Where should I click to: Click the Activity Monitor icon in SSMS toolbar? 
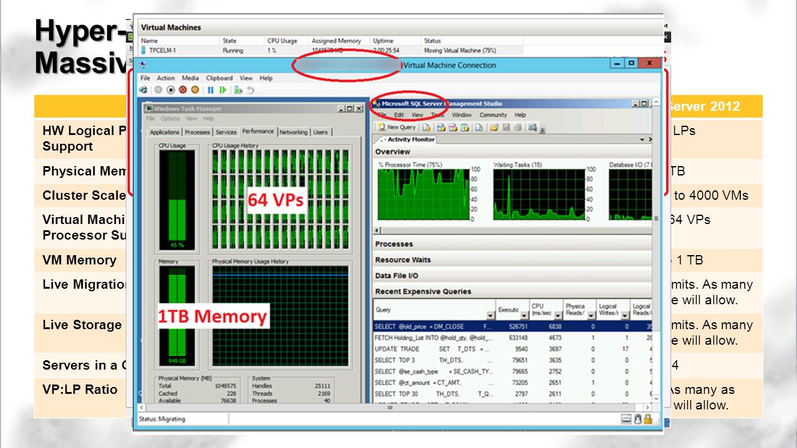click(x=533, y=127)
